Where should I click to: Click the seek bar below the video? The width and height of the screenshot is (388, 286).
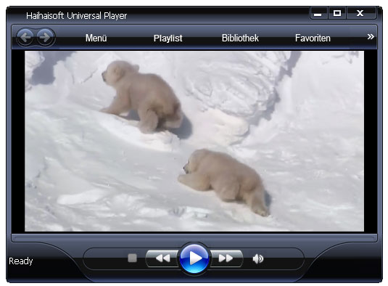[194, 239]
